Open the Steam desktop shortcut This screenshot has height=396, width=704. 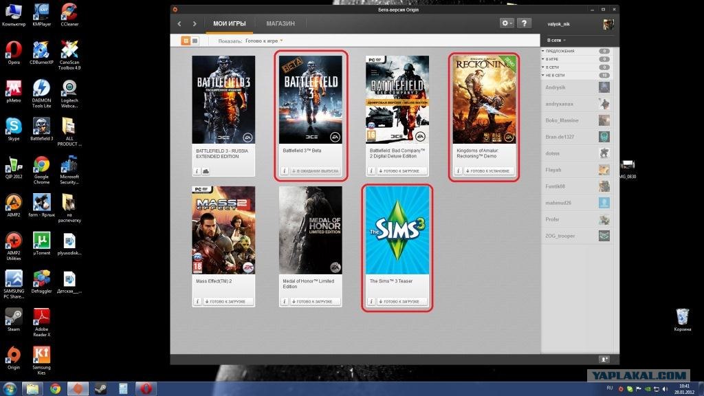(x=14, y=320)
